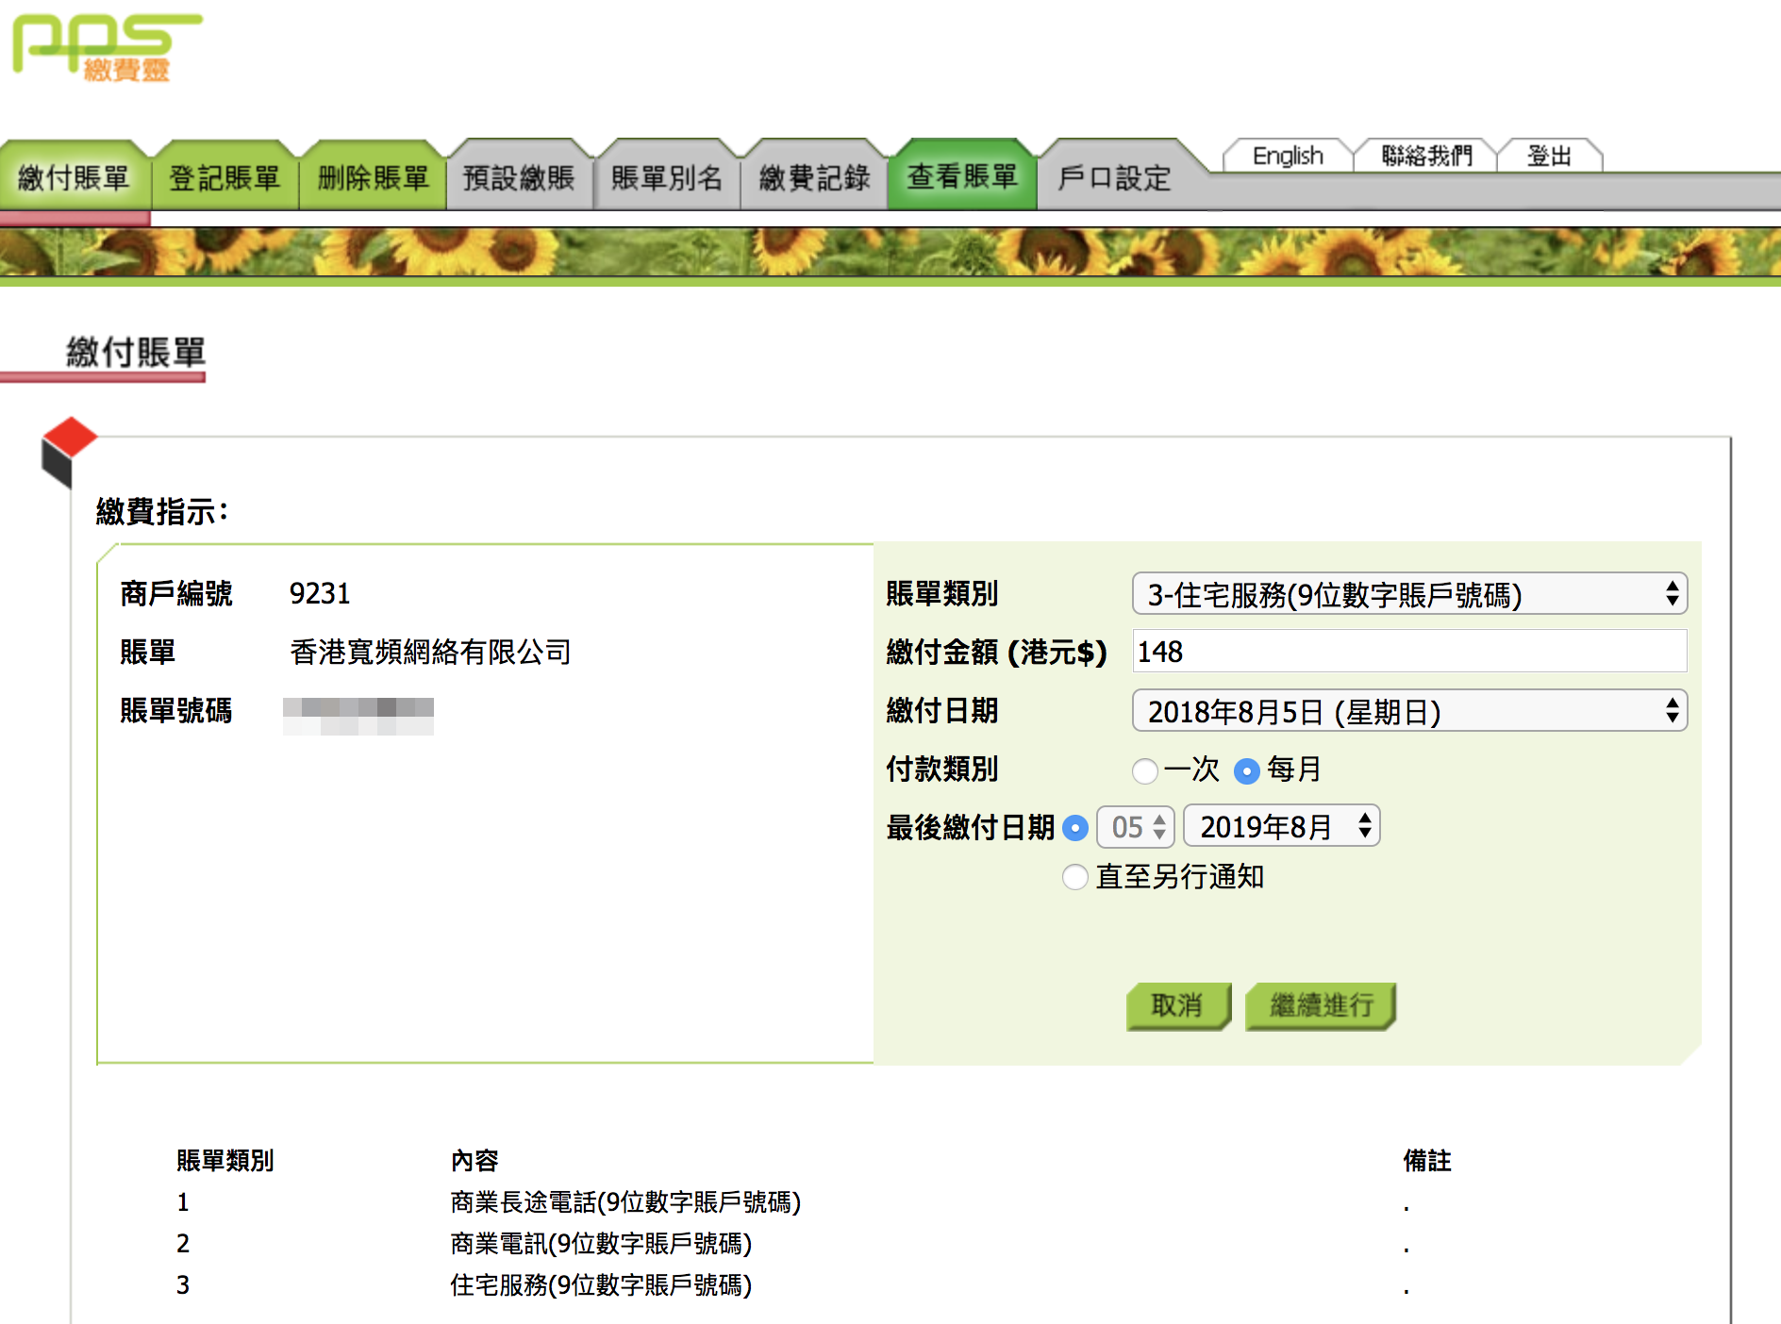Switch to the 預設繳賬 tab
This screenshot has height=1324, width=1781.
pos(519,177)
